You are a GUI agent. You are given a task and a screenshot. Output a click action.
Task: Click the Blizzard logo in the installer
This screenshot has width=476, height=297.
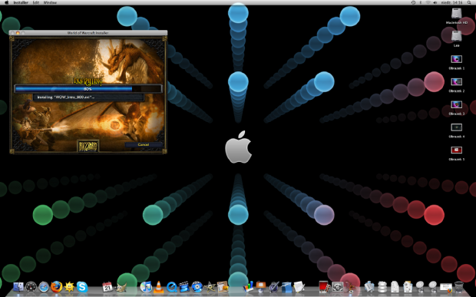click(x=88, y=147)
